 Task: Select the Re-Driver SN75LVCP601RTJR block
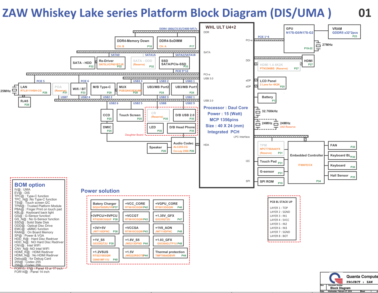tap(111, 63)
